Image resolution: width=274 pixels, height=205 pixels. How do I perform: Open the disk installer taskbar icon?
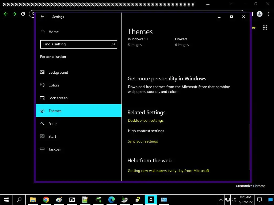125,200
